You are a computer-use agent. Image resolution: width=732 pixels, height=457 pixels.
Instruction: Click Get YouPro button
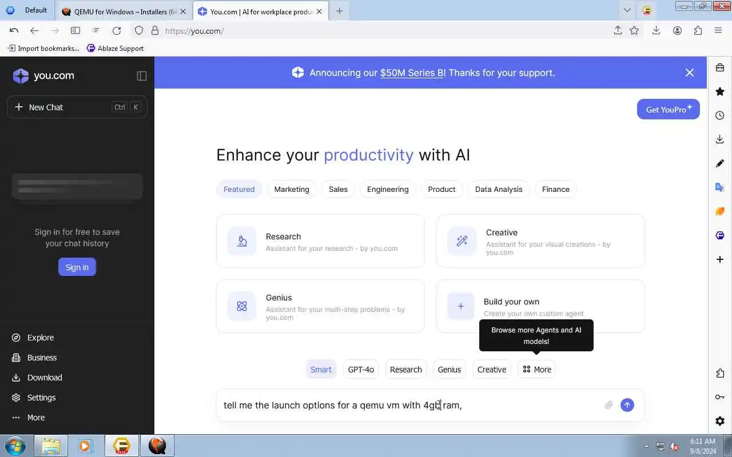(669, 109)
